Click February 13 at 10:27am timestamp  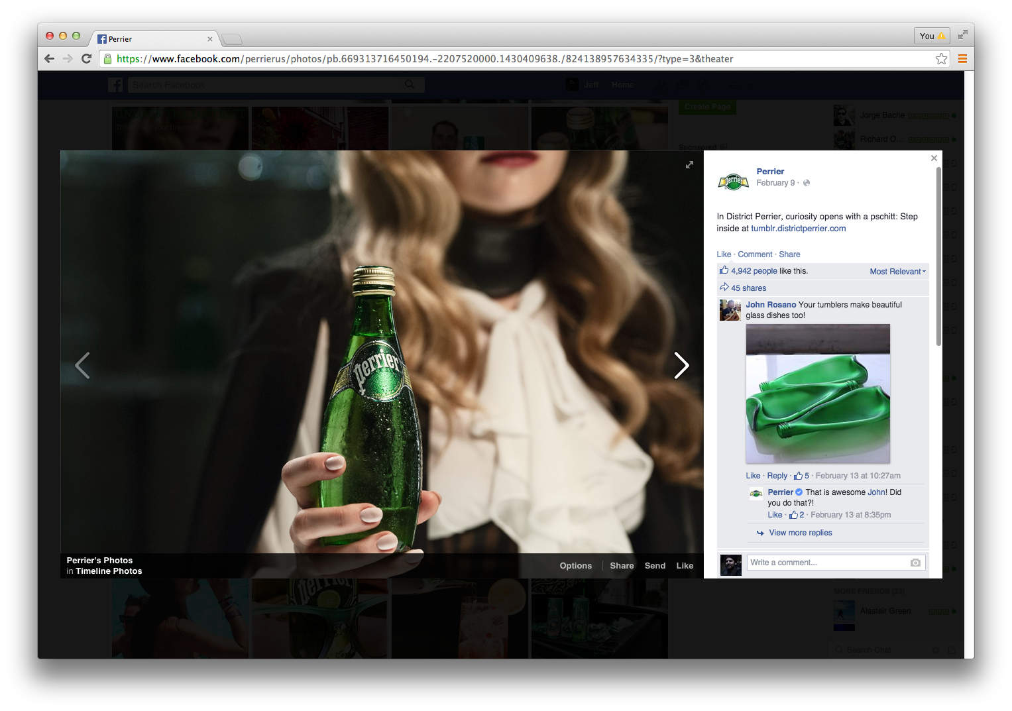tap(858, 476)
